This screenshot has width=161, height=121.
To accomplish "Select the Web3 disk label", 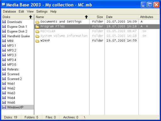I will click(x=11, y=93).
